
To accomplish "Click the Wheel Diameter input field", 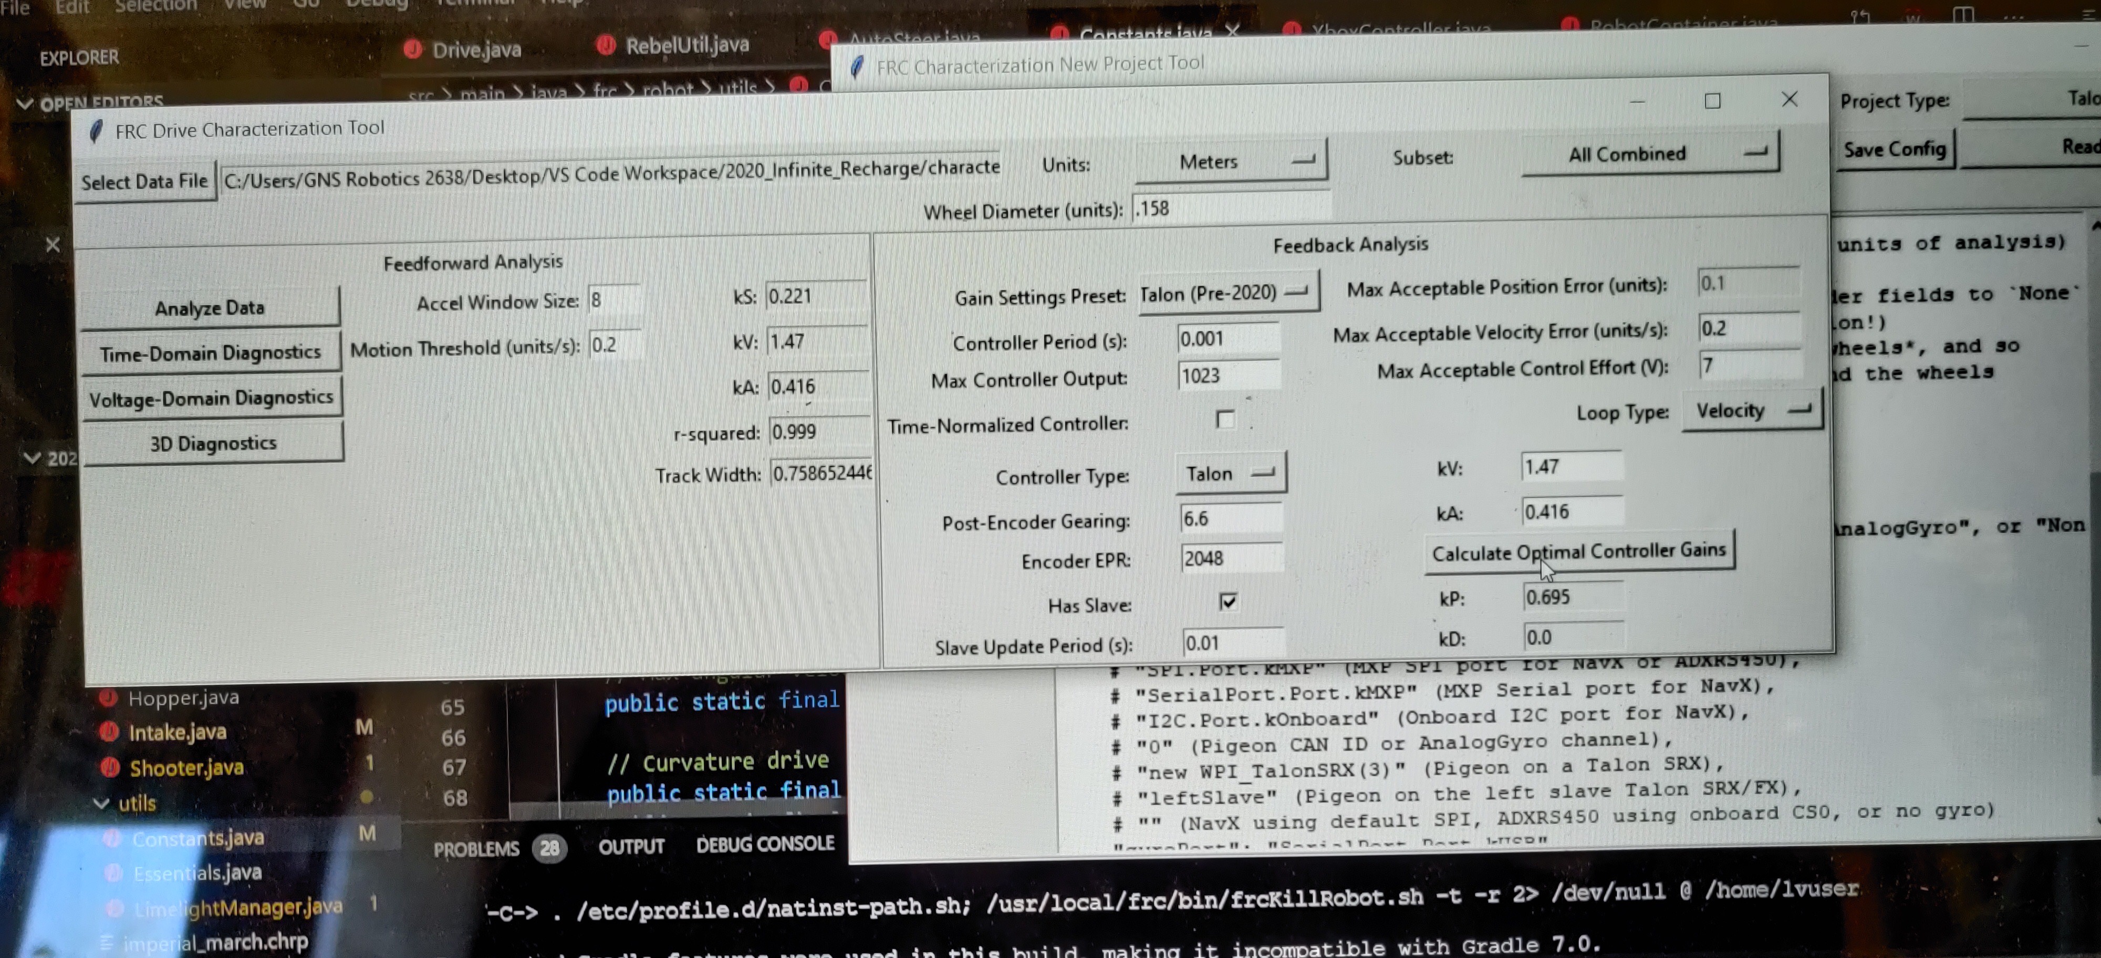I will click(1231, 208).
